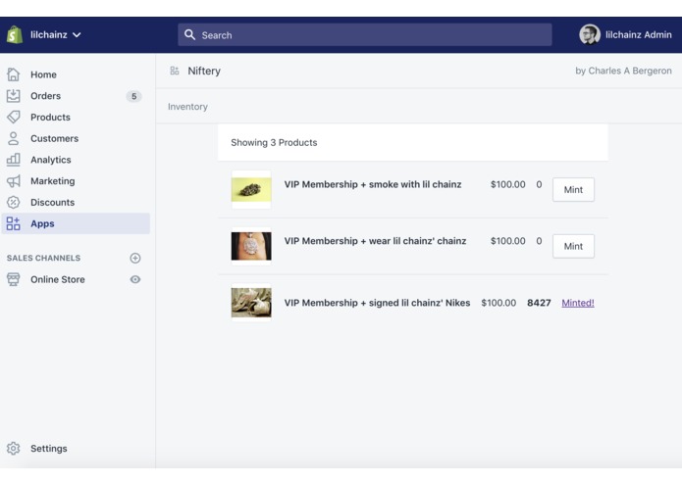Click VIP Membership + wear lil chainz' chainz
Screen dimensions: 682x484
point(375,241)
